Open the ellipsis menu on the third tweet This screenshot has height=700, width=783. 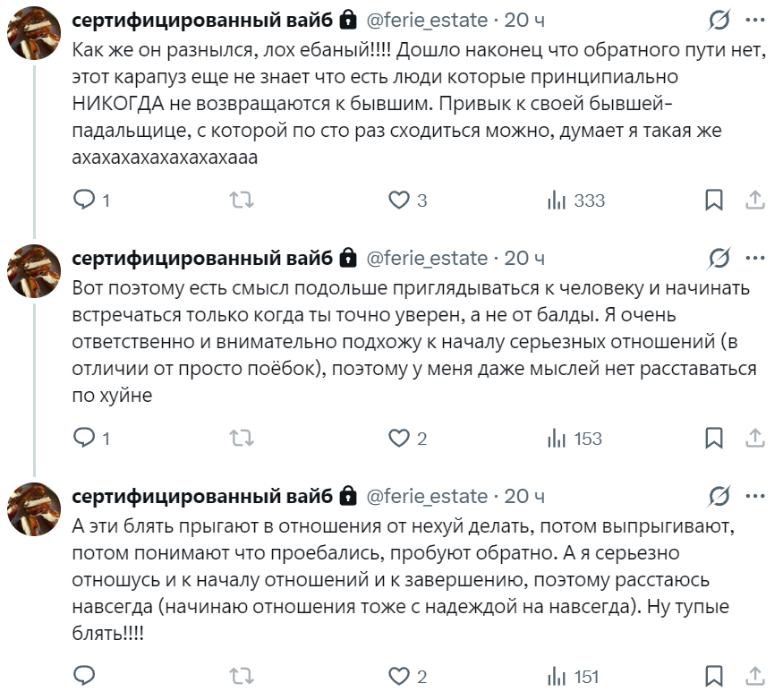tap(754, 497)
